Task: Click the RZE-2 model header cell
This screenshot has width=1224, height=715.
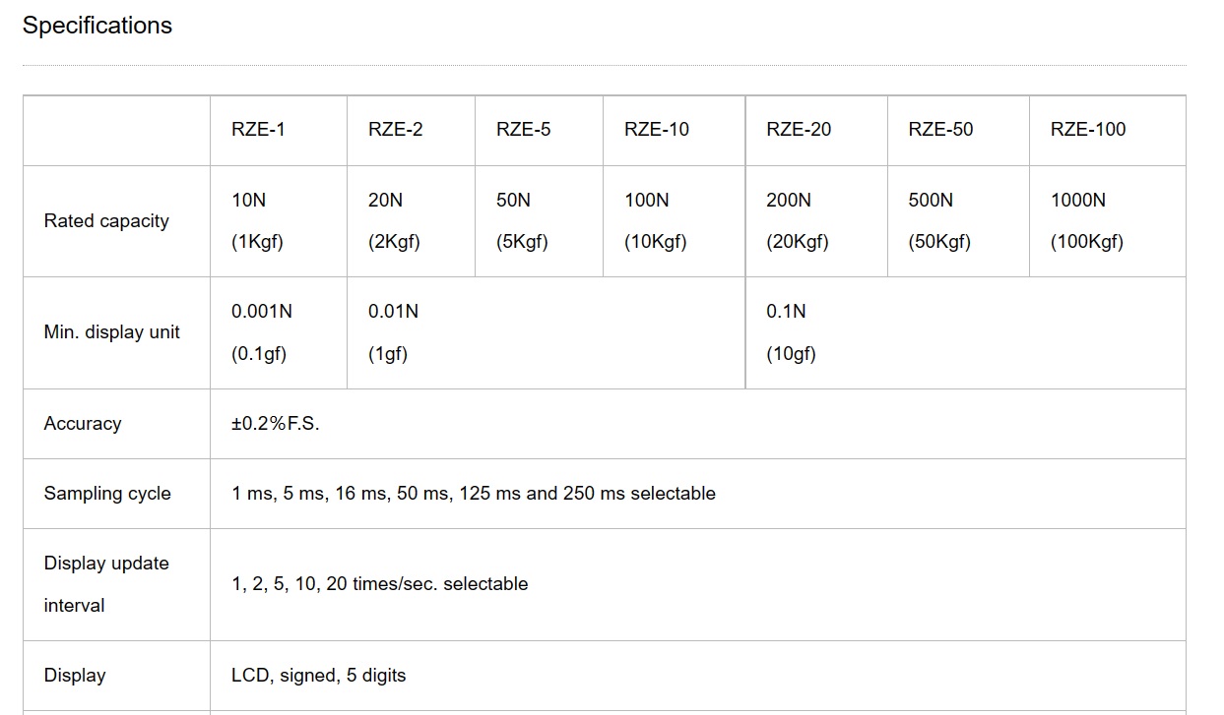Action: click(x=396, y=130)
